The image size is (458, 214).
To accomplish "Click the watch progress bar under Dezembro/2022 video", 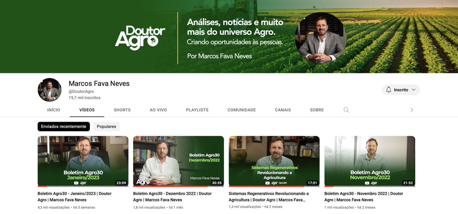I will tap(179, 186).
